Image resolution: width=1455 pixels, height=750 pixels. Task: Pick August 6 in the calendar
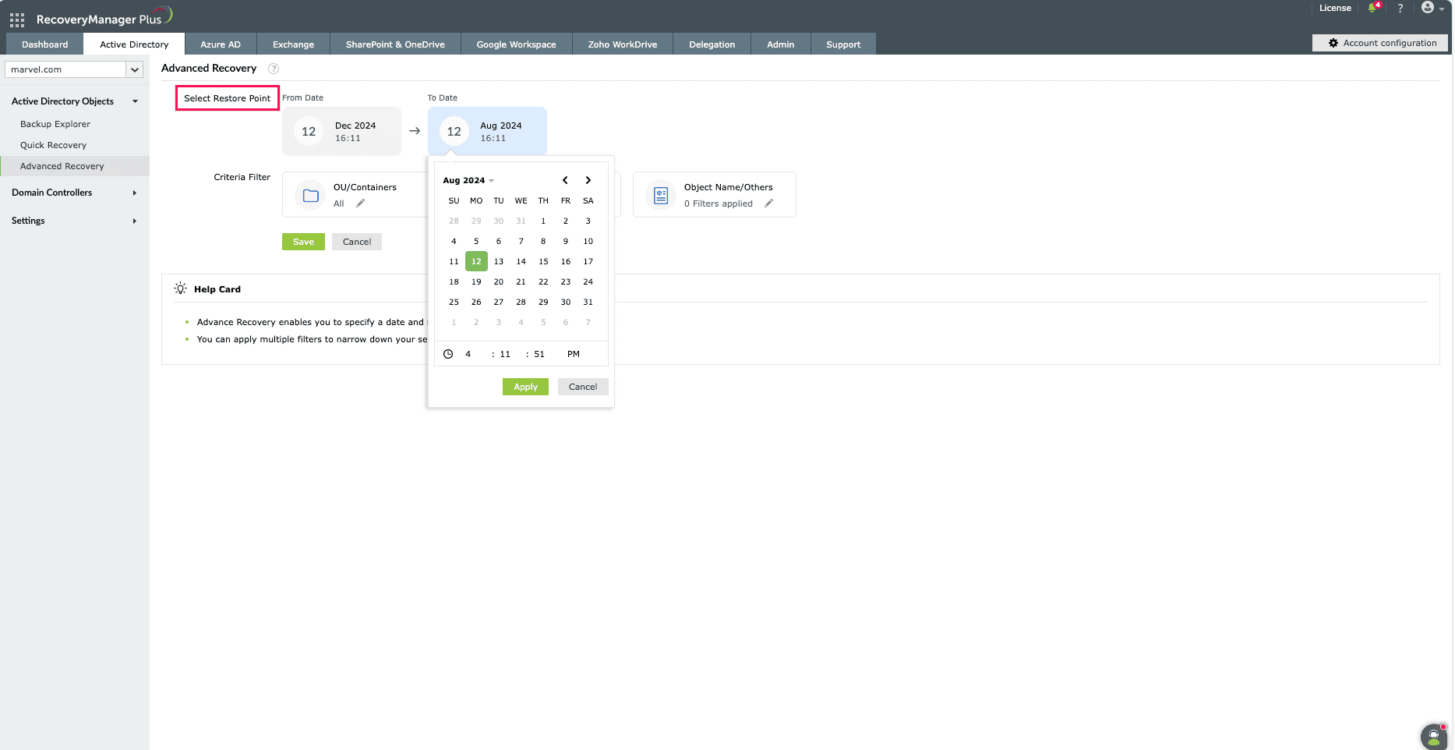499,241
